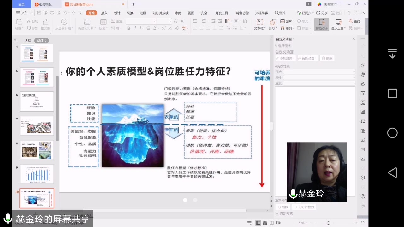Click the Play (播放) animation button
The height and width of the screenshot is (227, 404).
283,207
